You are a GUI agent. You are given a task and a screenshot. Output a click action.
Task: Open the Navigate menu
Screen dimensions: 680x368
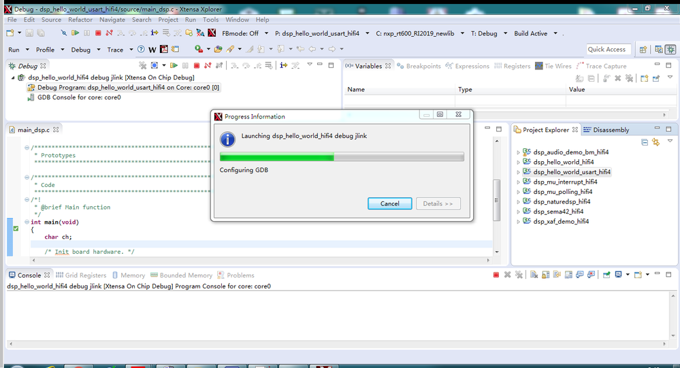pyautogui.click(x=112, y=20)
